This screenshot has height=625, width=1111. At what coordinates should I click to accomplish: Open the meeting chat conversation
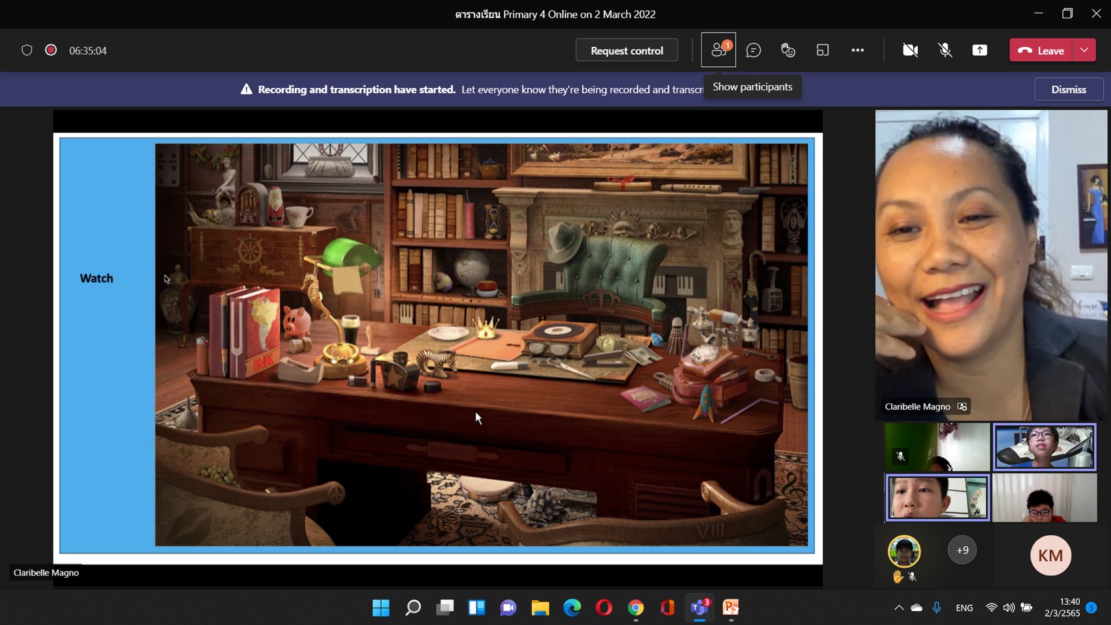point(753,50)
